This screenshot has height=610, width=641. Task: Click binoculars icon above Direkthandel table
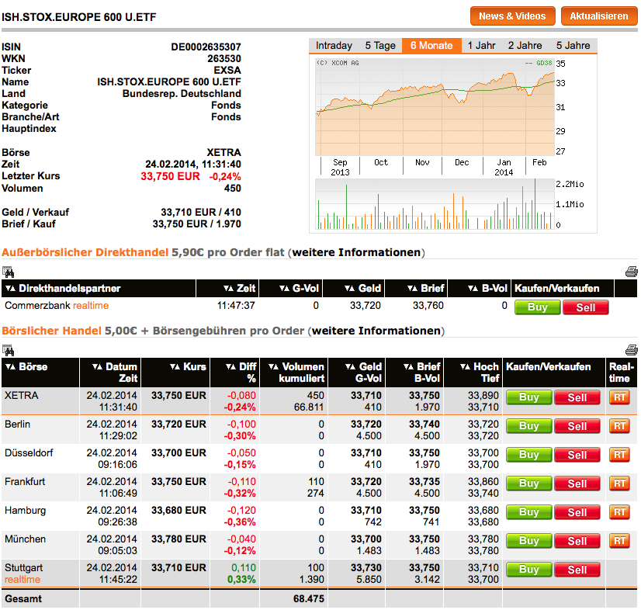tap(9, 272)
